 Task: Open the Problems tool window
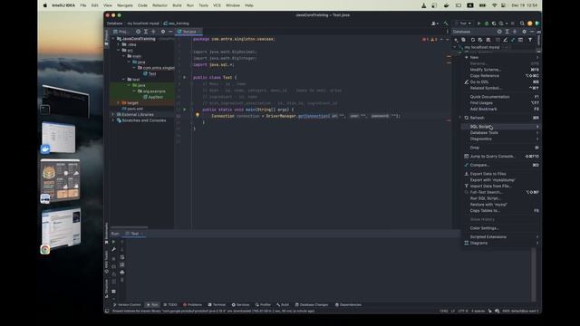tap(192, 305)
